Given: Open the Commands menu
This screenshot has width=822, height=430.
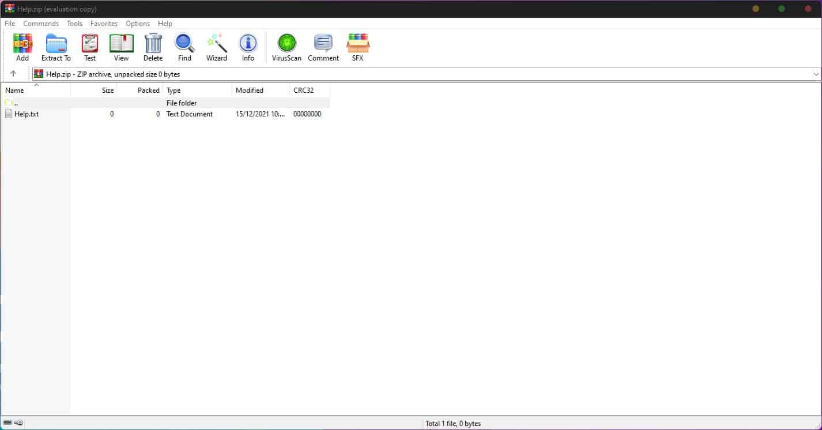Looking at the screenshot, I should [41, 24].
